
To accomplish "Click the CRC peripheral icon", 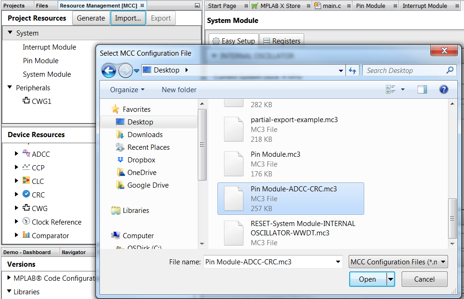I will [x=26, y=195].
